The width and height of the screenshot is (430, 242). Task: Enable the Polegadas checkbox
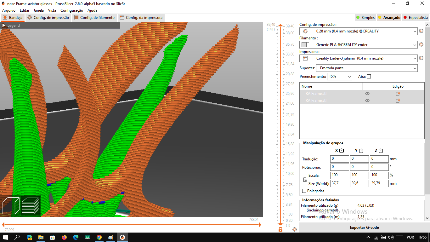[304, 191]
